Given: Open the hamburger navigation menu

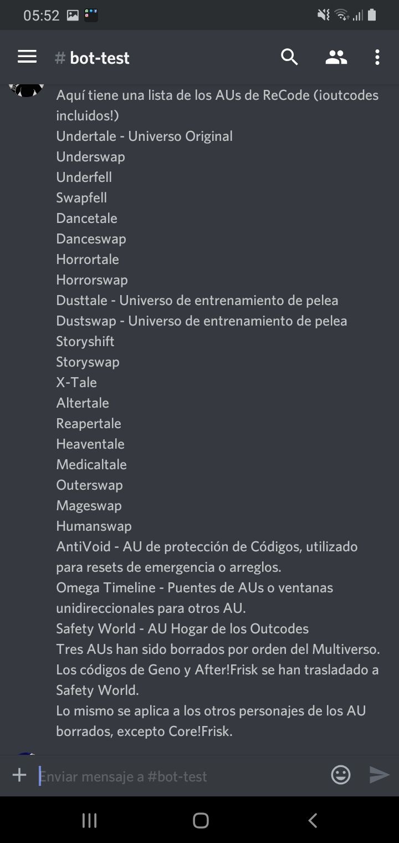Looking at the screenshot, I should pos(27,57).
